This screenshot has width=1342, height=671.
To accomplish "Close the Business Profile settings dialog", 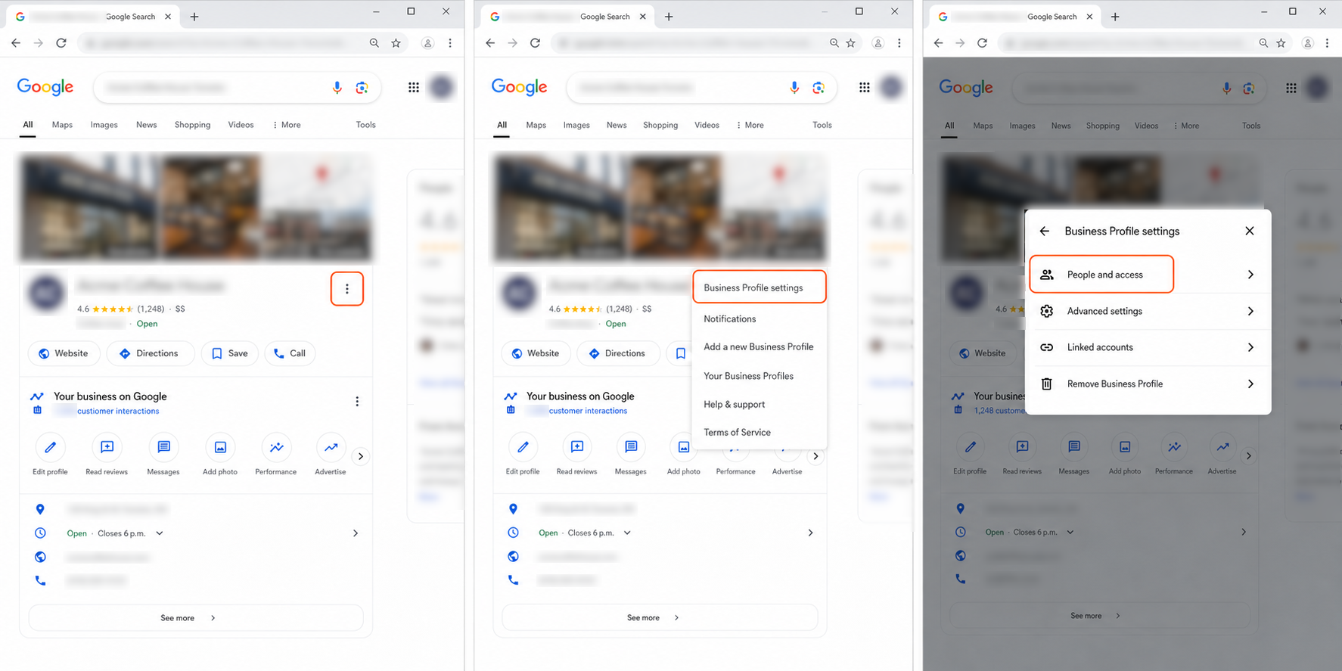I will click(x=1250, y=231).
